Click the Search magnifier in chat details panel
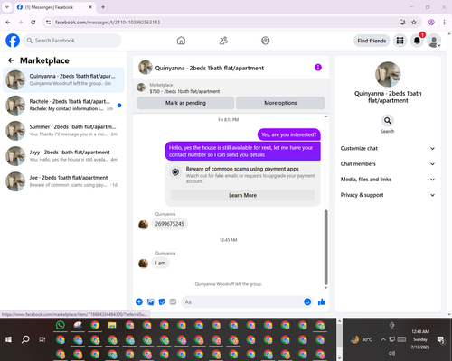 click(388, 121)
